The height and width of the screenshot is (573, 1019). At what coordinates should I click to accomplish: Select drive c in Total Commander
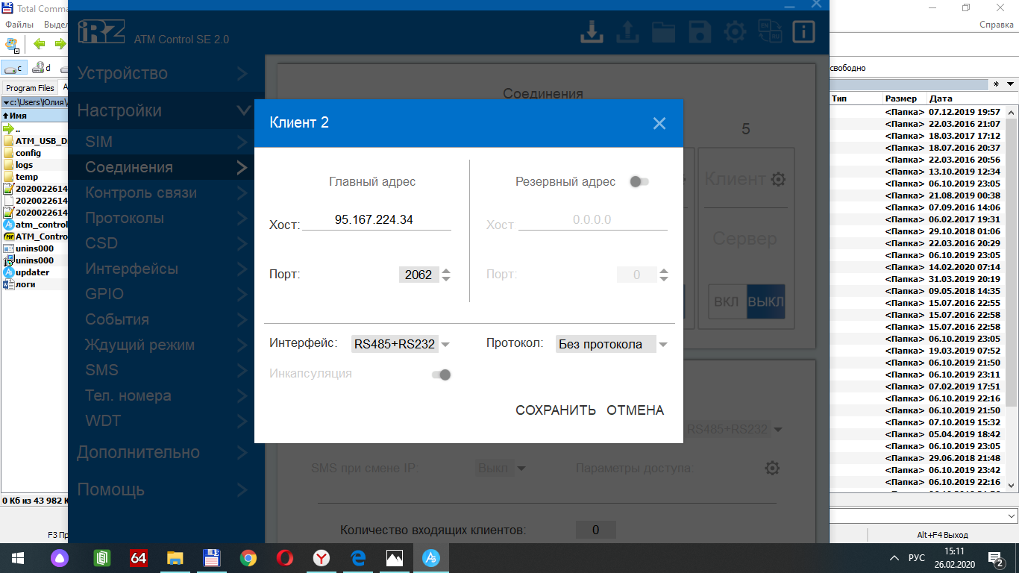(x=14, y=68)
